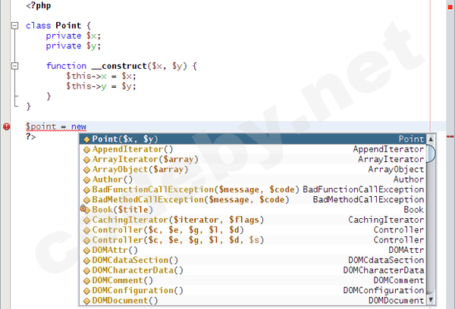455x309 pixels.
Task: Click the icon beside DOMComment()
Action: tap(86, 280)
